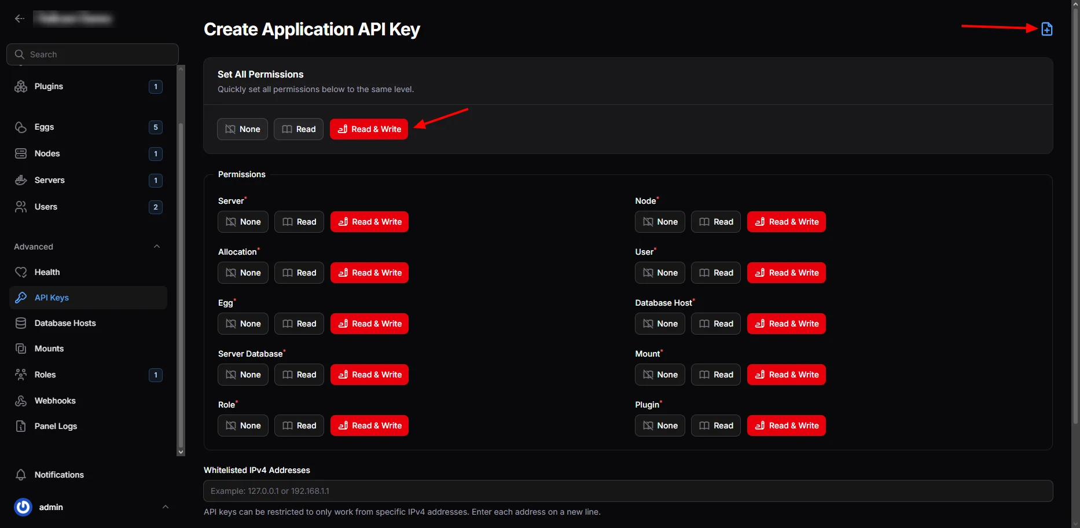Click the Roles group icon

[x=21, y=375]
